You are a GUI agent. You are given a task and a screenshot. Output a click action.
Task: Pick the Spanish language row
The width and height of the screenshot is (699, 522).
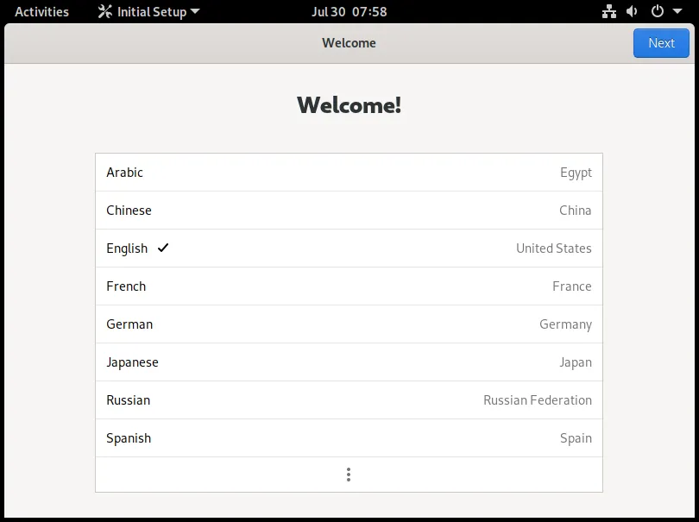coord(349,438)
